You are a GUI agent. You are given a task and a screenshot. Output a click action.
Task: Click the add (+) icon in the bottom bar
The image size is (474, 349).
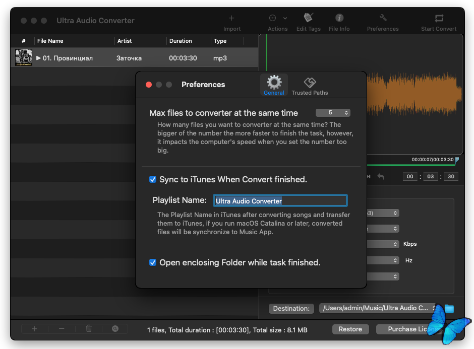[x=34, y=329]
